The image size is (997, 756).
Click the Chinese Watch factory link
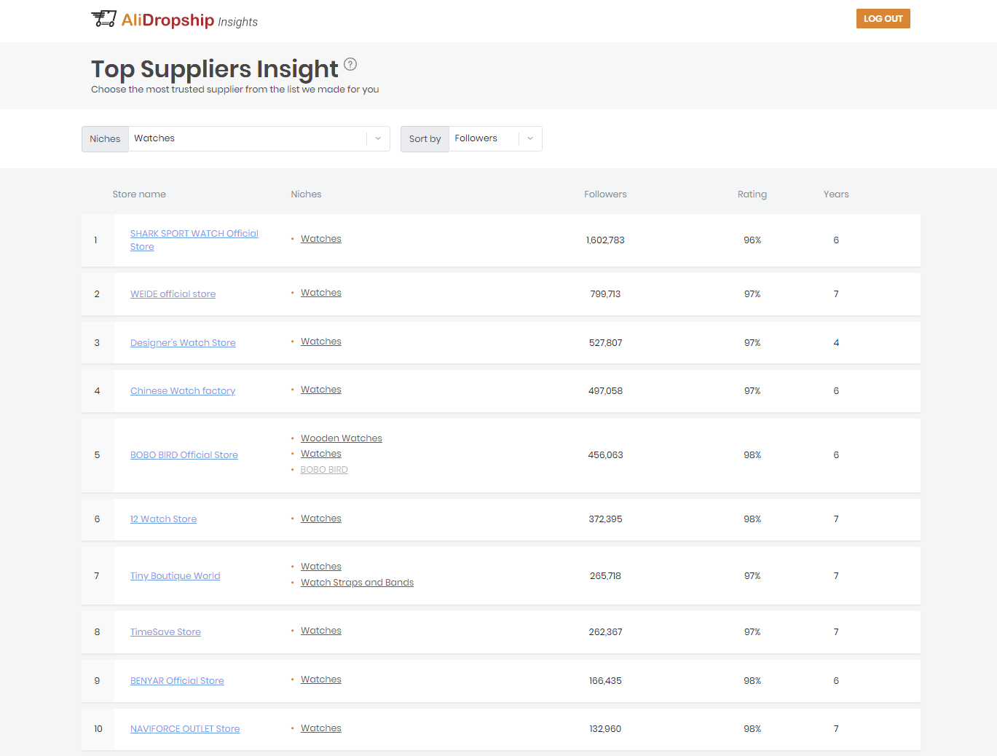click(183, 390)
